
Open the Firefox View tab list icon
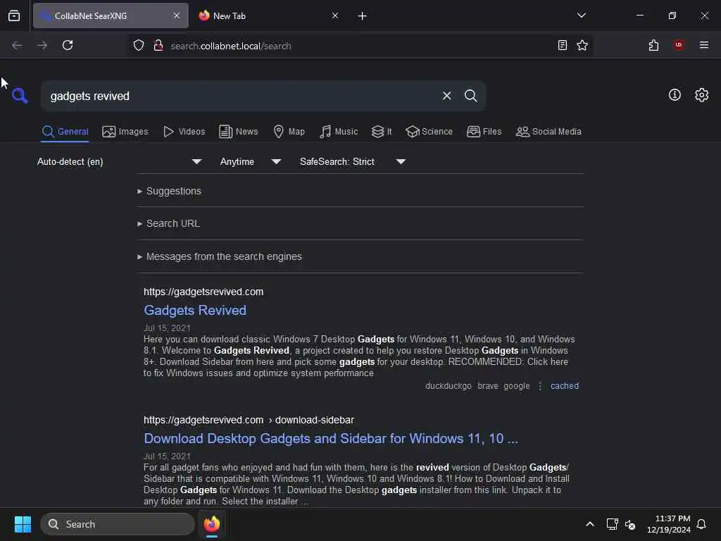pos(14,15)
